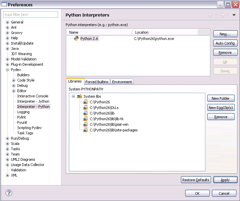
Task: Open the Environment tab
Action: [x=122, y=82]
